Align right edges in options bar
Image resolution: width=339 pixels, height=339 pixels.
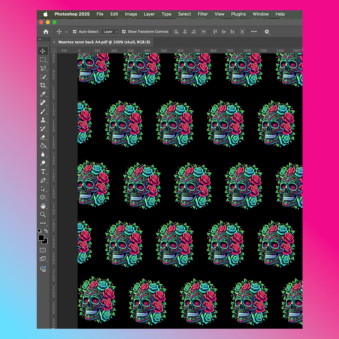click(193, 32)
